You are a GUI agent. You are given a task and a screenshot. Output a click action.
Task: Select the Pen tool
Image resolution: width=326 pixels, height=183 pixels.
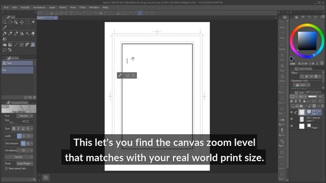coord(5,34)
